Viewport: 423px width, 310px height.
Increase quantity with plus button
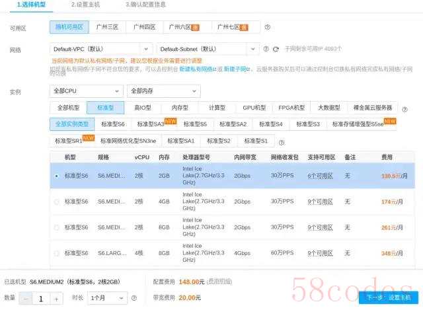point(56,299)
